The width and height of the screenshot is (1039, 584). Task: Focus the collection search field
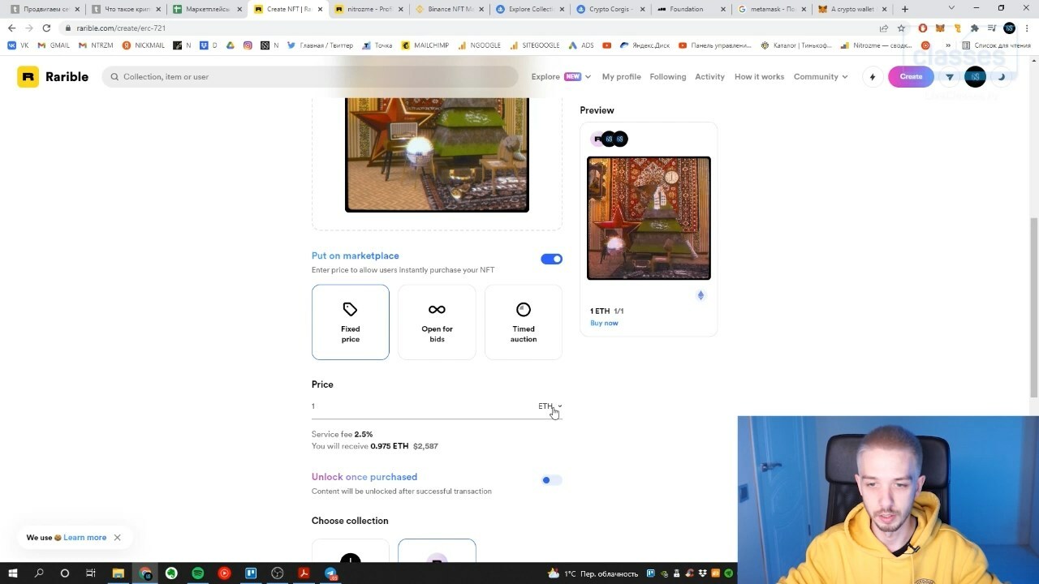[310, 77]
